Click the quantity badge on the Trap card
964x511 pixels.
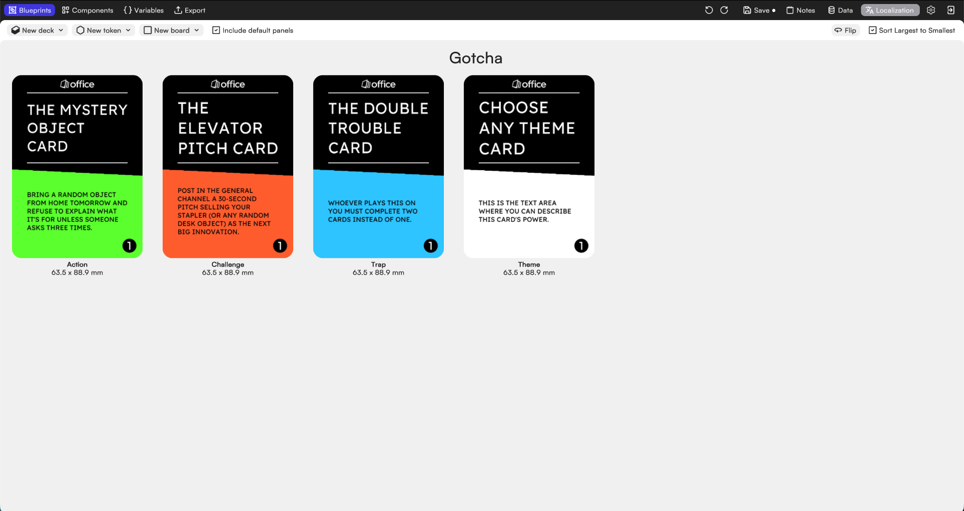point(430,245)
